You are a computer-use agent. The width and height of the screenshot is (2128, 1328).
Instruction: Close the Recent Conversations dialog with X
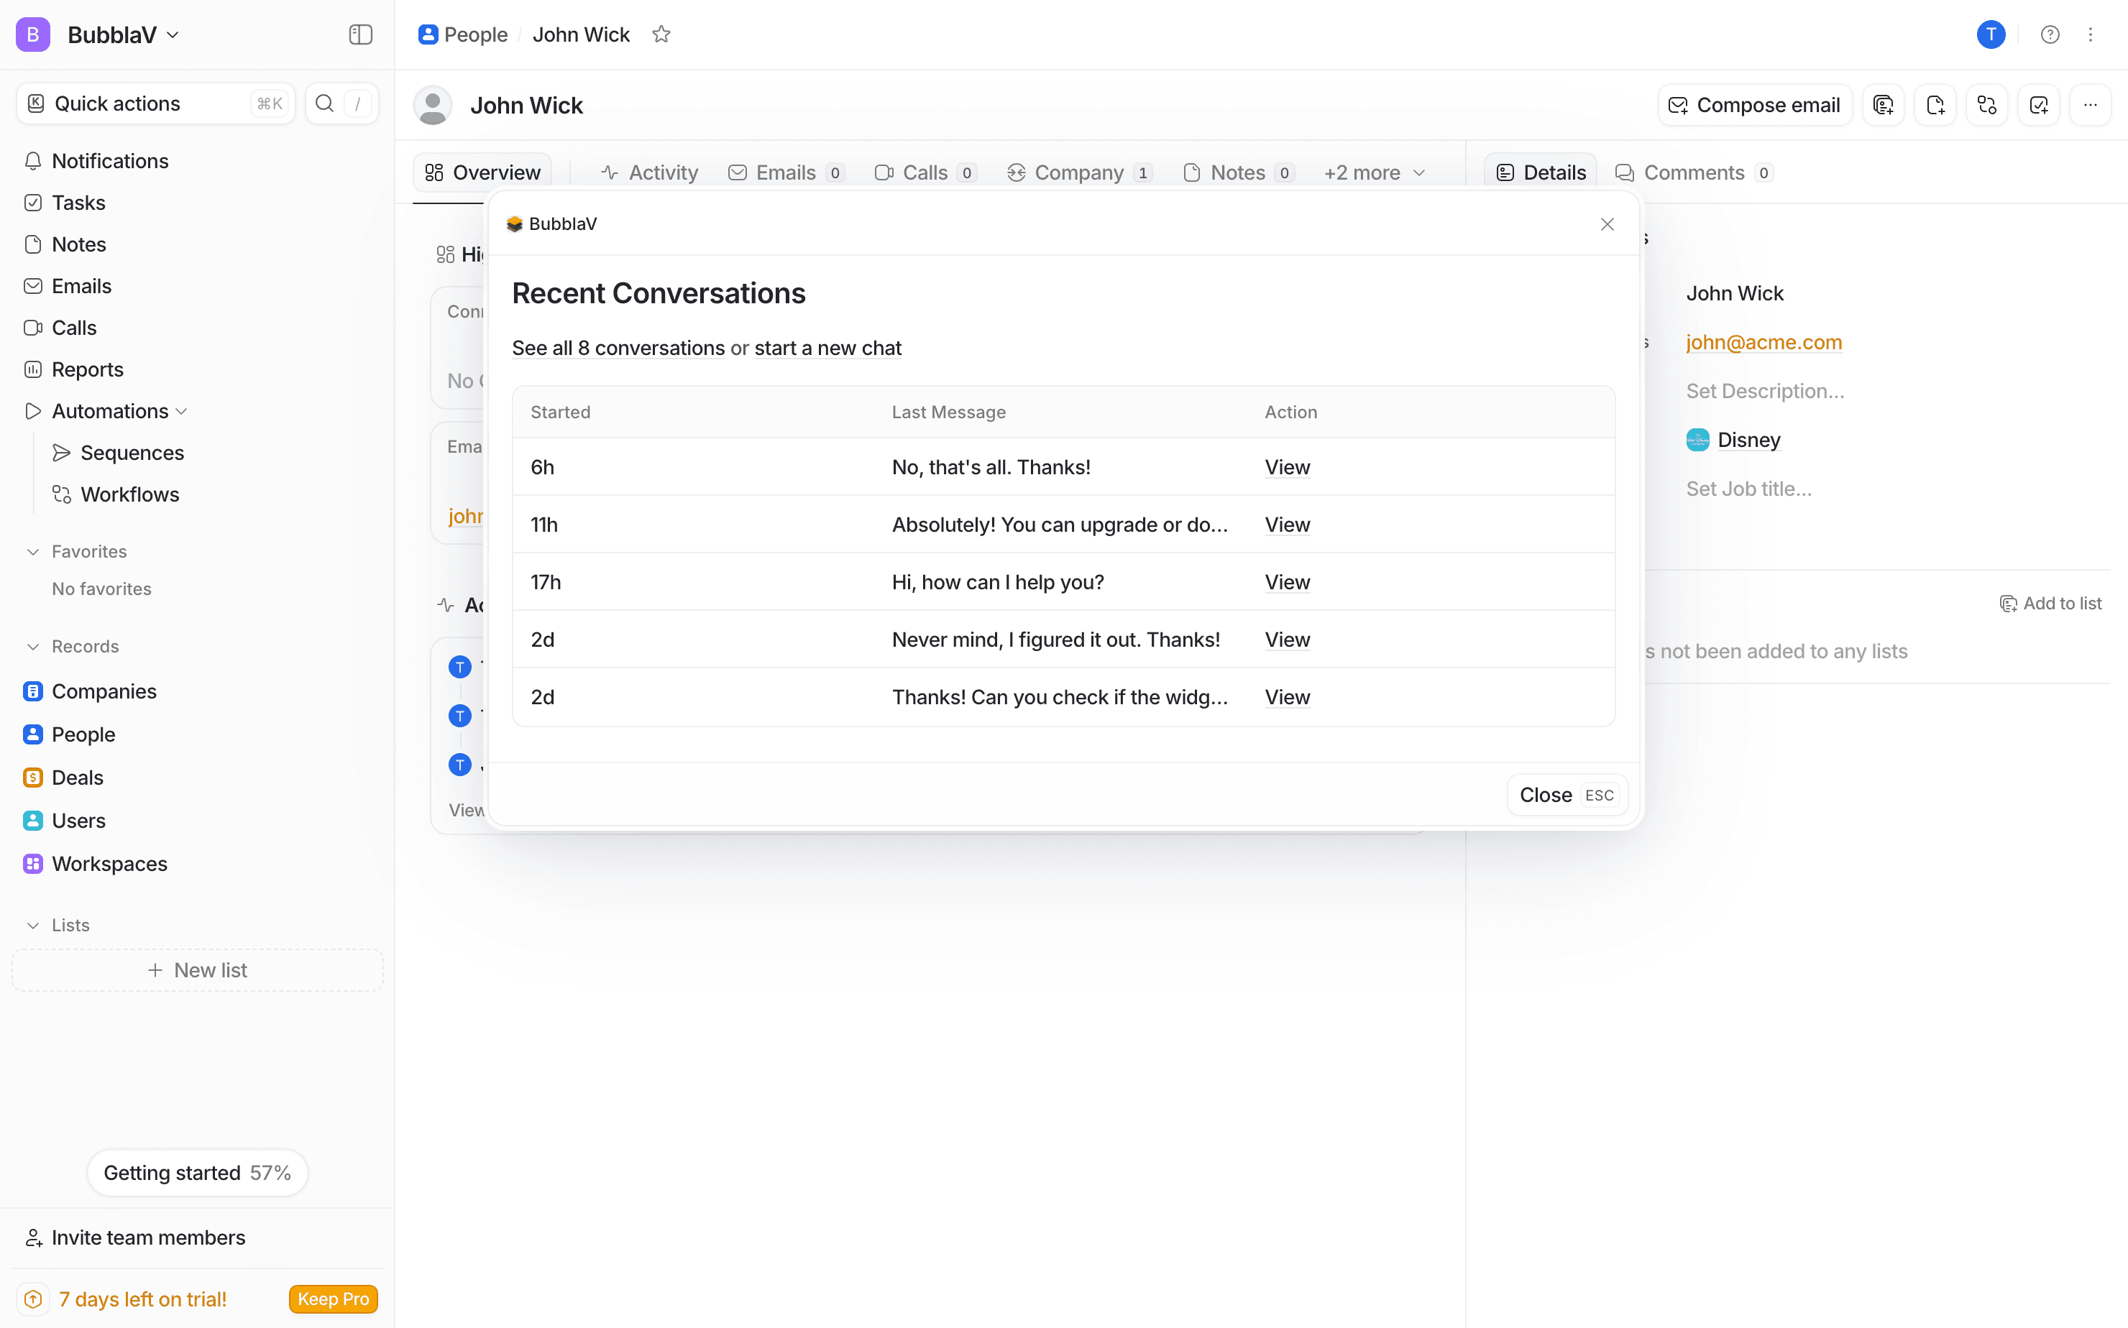pyautogui.click(x=1606, y=224)
